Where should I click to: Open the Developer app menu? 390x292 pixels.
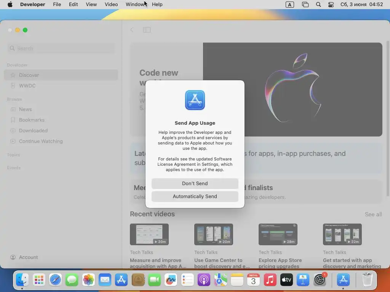click(x=33, y=5)
